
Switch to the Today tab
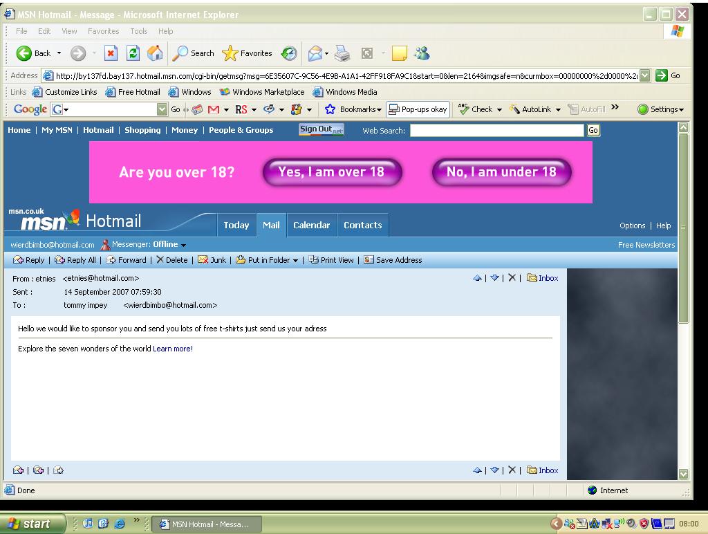tap(236, 225)
